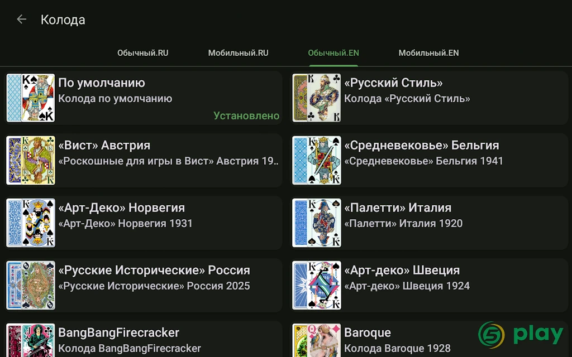Click the «Арт-деко» Швеция 1924 description

407,286
